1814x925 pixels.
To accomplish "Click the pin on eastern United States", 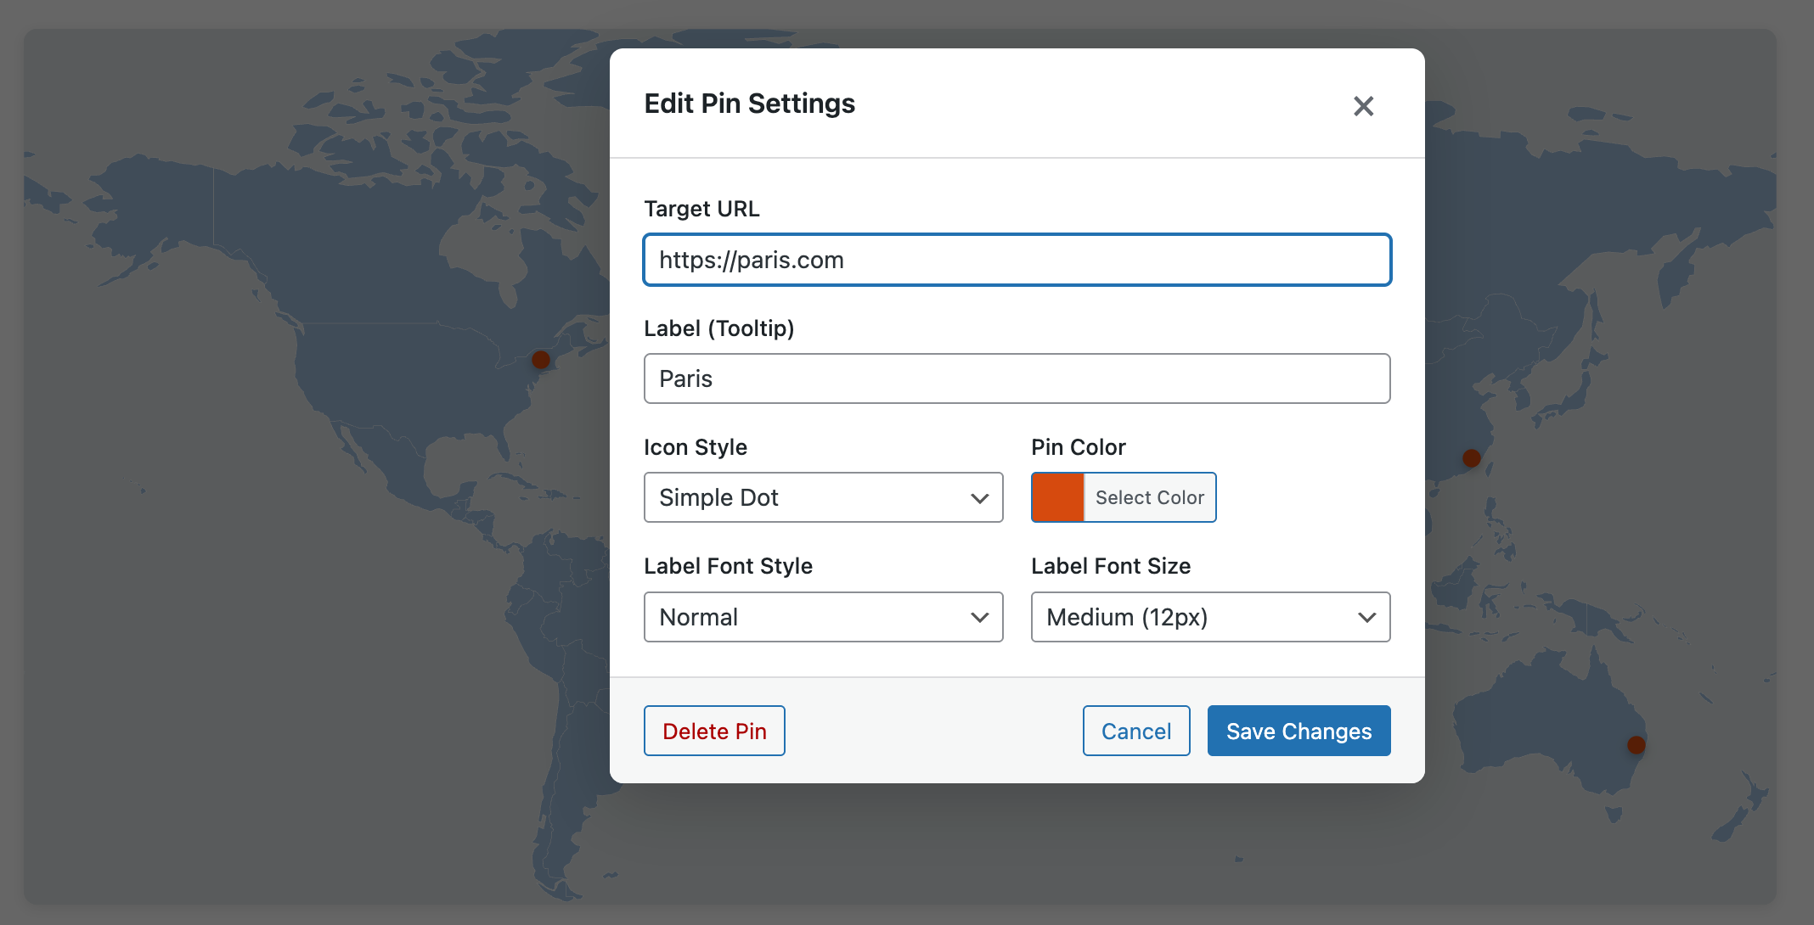I will pos(541,360).
